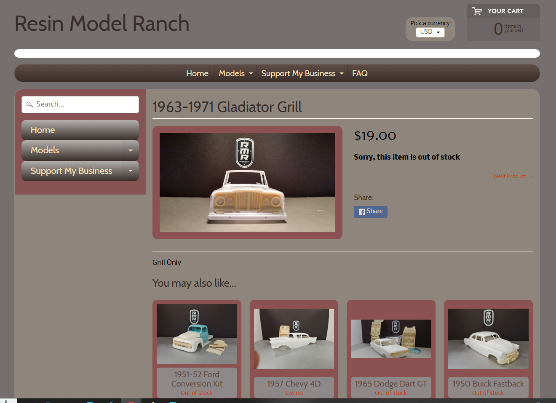The image size is (556, 403).
Task: Click the search magnifier icon
Action: coord(30,104)
